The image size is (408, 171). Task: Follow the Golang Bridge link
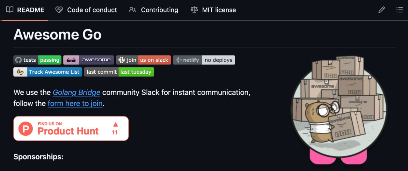(76, 92)
